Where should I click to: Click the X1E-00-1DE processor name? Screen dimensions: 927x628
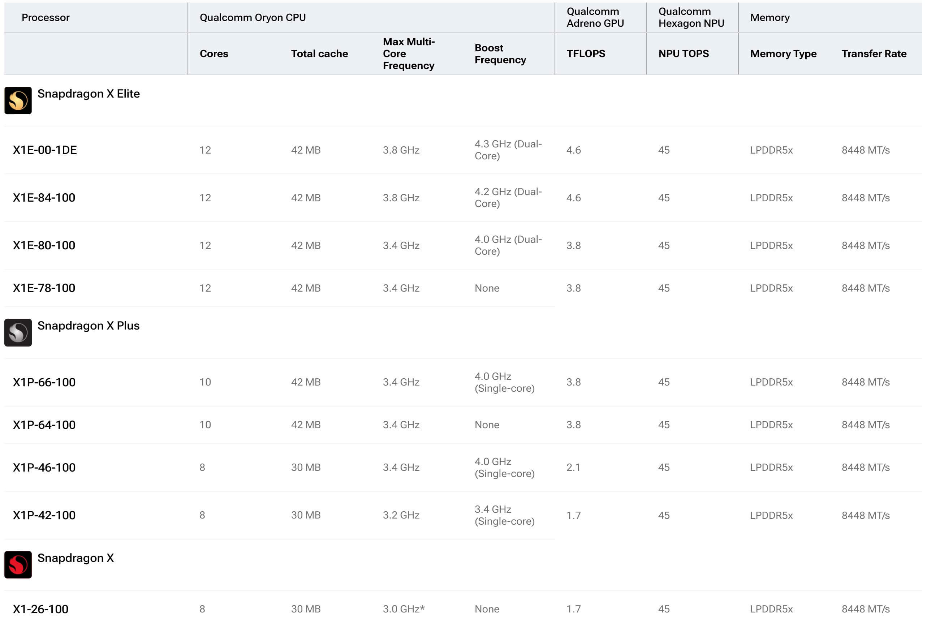tap(45, 150)
